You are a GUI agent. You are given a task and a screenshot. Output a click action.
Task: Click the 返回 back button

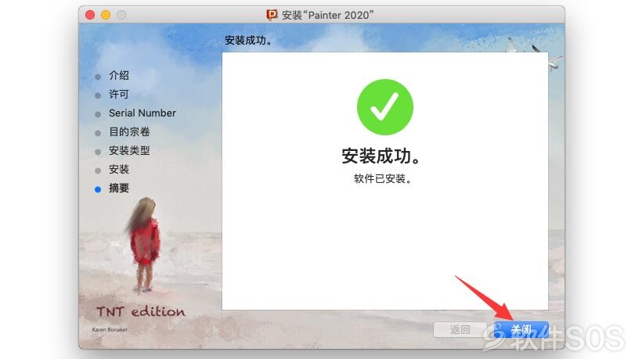pos(460,329)
